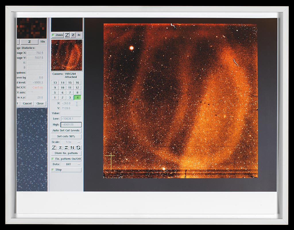Click the z button next to 10x
The width and height of the screenshot is (294, 230).
[x=29, y=42]
